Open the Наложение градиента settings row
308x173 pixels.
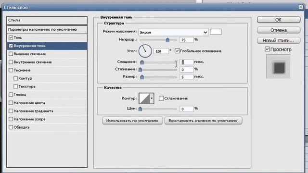(47, 111)
